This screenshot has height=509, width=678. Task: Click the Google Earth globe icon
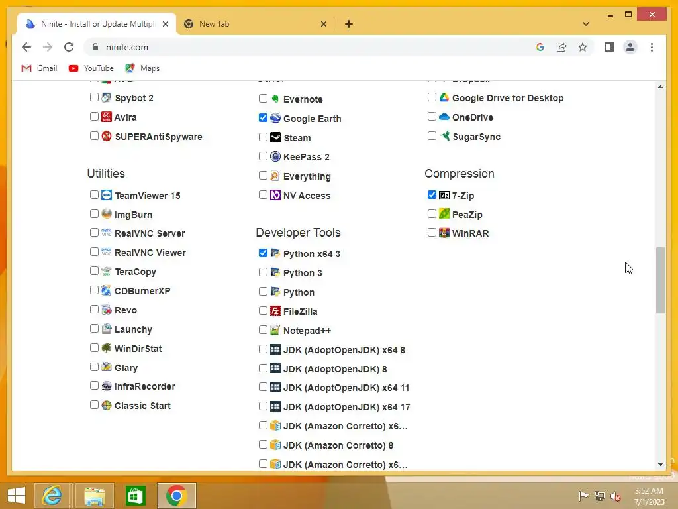click(x=275, y=118)
